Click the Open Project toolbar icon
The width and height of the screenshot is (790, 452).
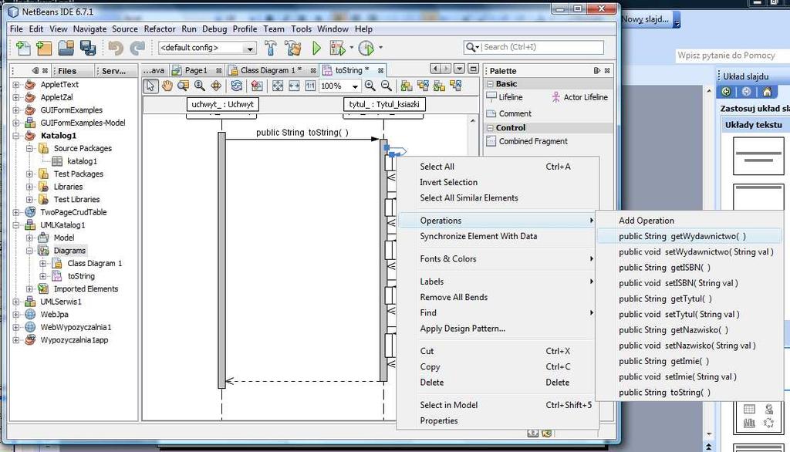coord(66,48)
